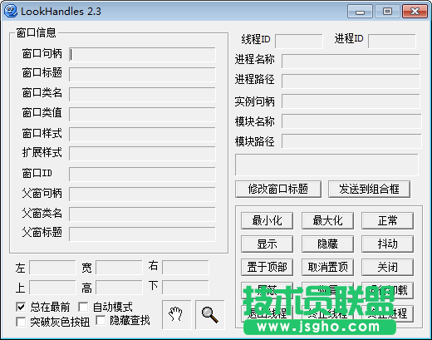Click the magnifying glass search icon
Screen dimensions: 432x340
point(209,314)
